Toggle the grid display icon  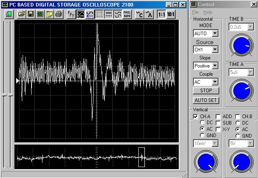pos(99,14)
